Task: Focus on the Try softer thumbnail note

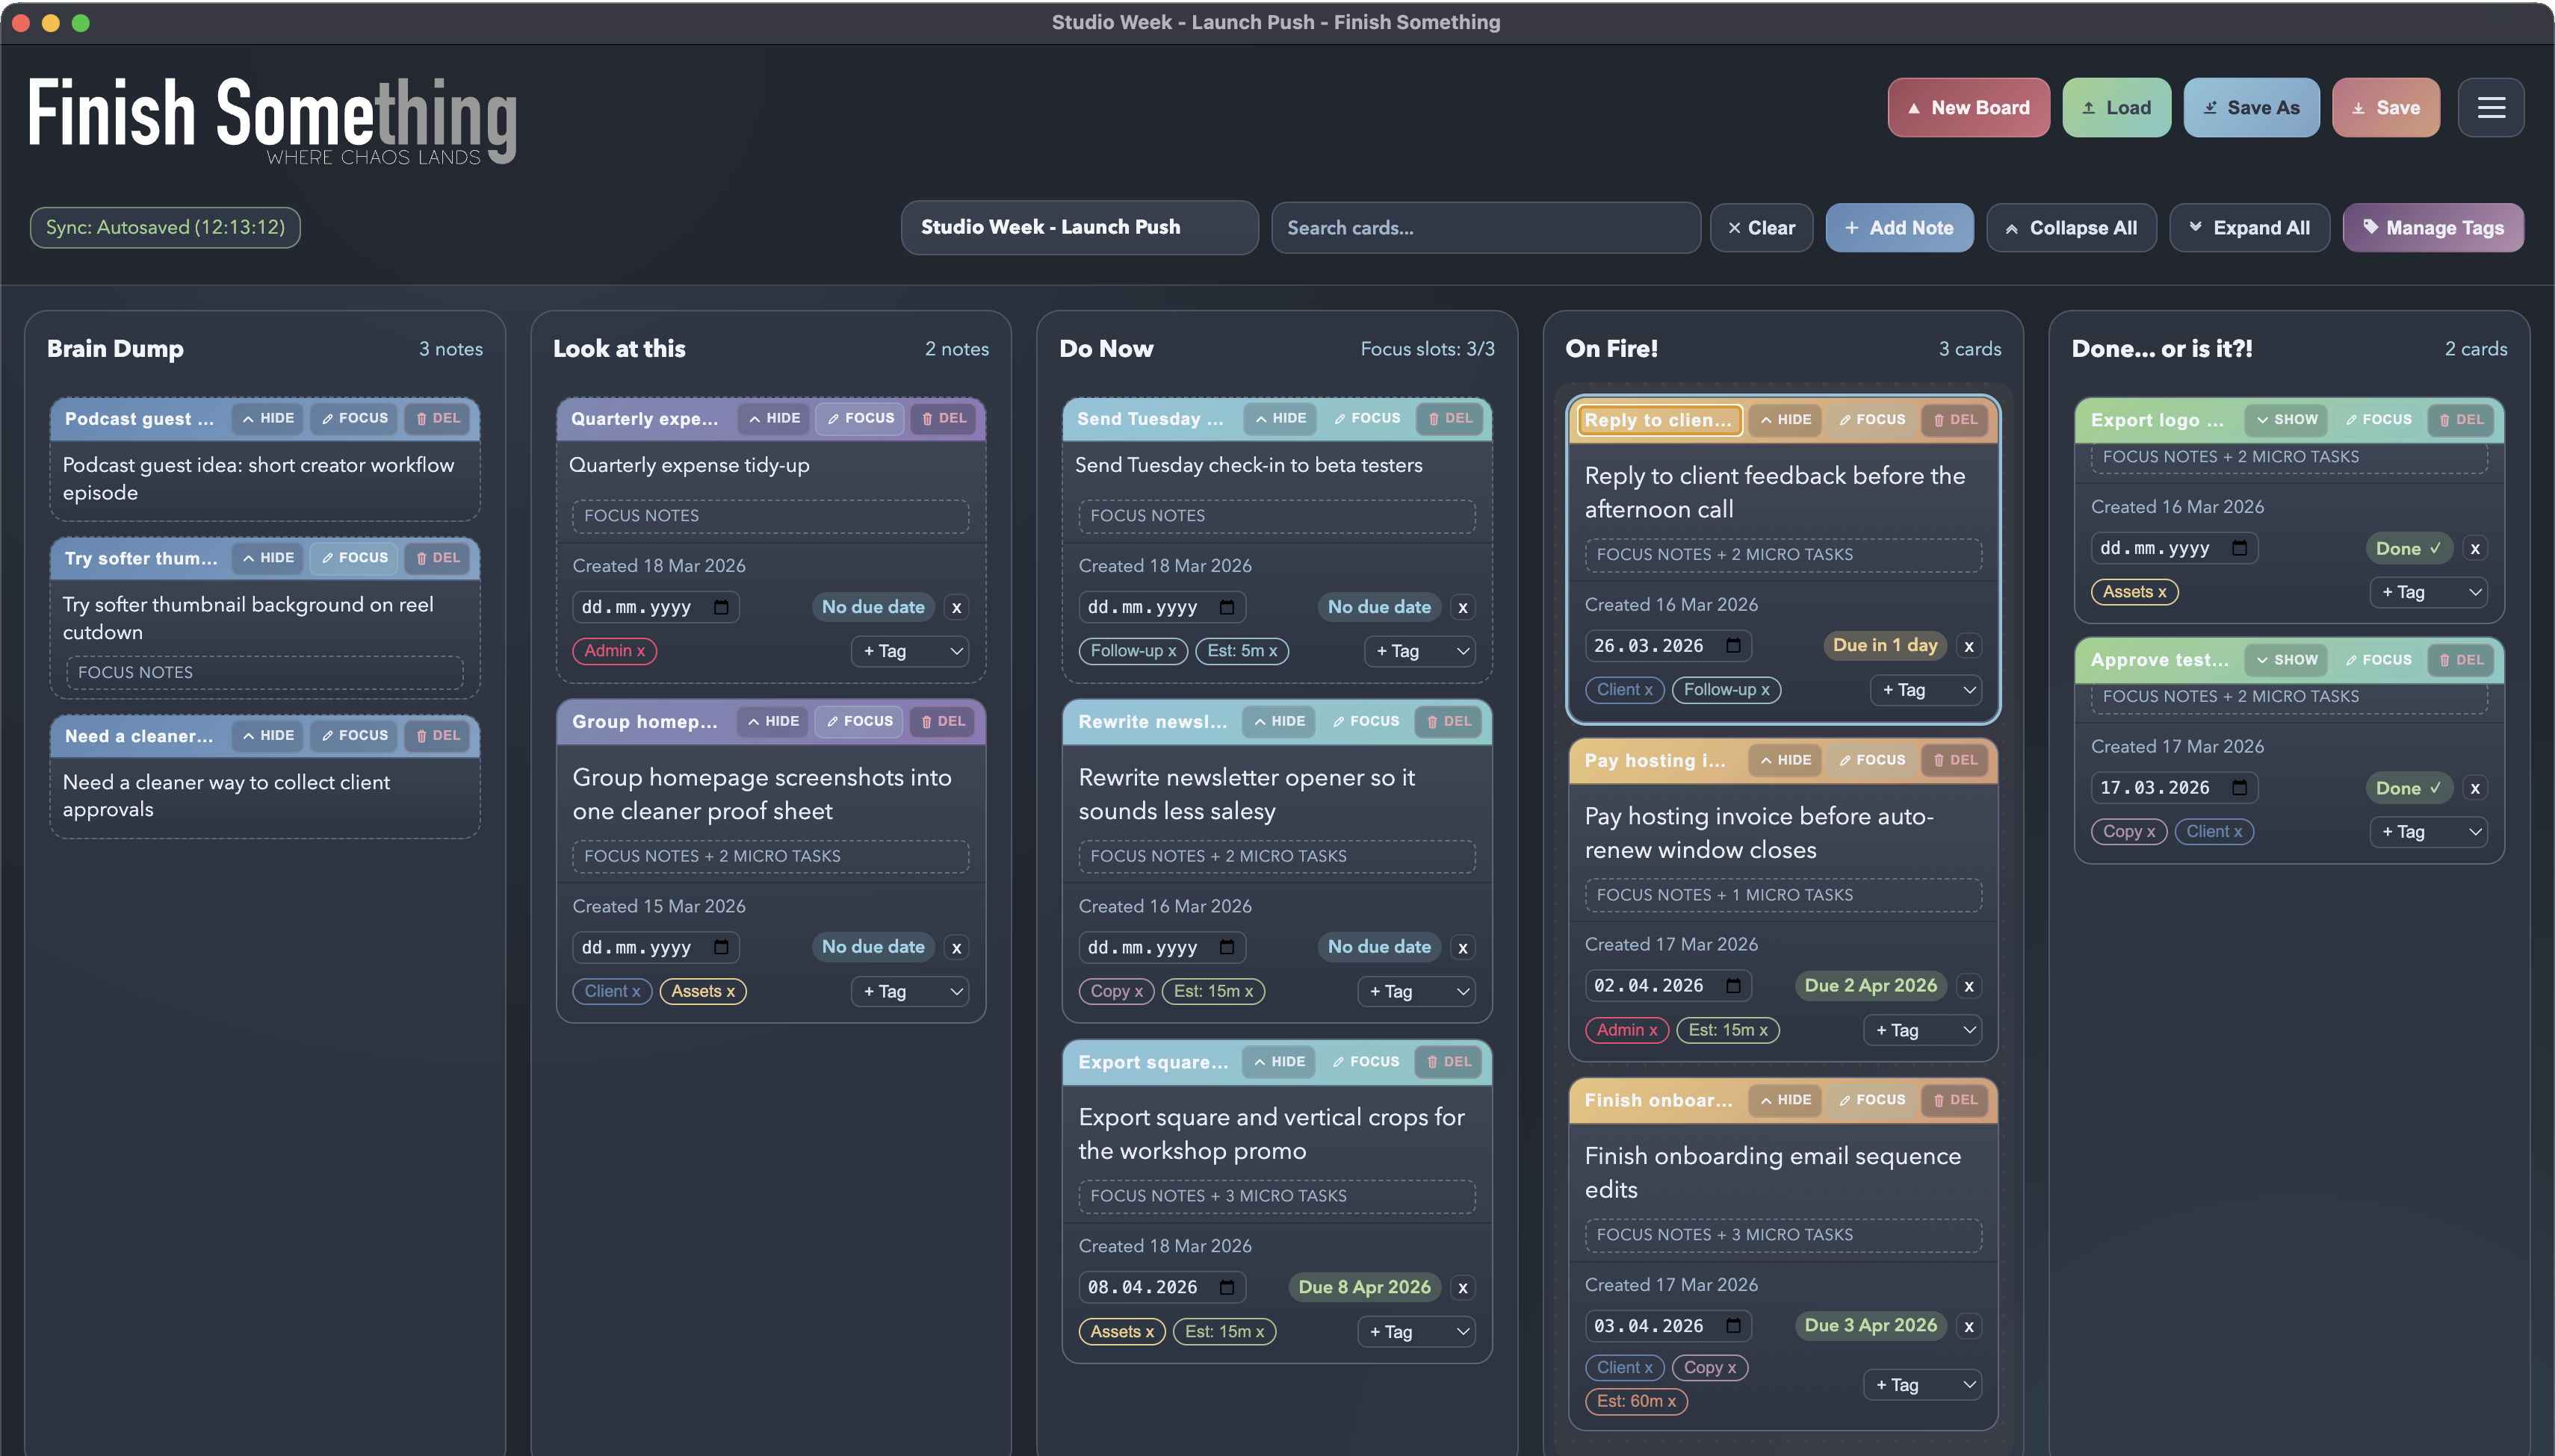Action: click(x=355, y=558)
